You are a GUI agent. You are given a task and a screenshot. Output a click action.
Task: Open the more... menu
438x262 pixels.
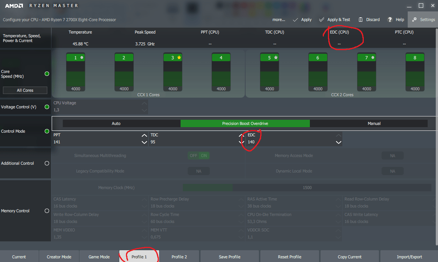(279, 20)
